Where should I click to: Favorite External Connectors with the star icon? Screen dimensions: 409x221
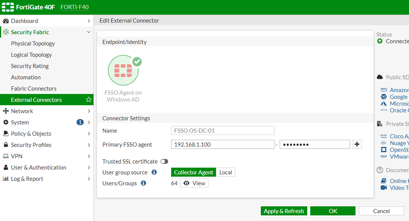(x=89, y=100)
